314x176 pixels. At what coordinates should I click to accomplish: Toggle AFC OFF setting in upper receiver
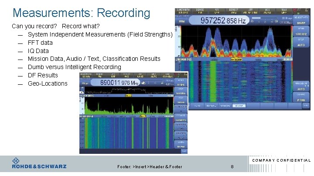click(217, 11)
